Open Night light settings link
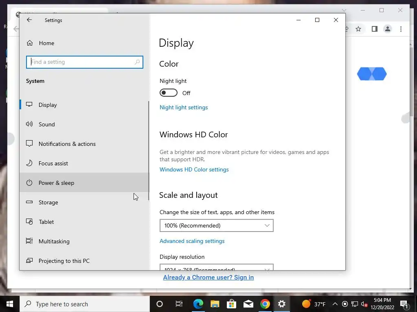 (x=184, y=107)
